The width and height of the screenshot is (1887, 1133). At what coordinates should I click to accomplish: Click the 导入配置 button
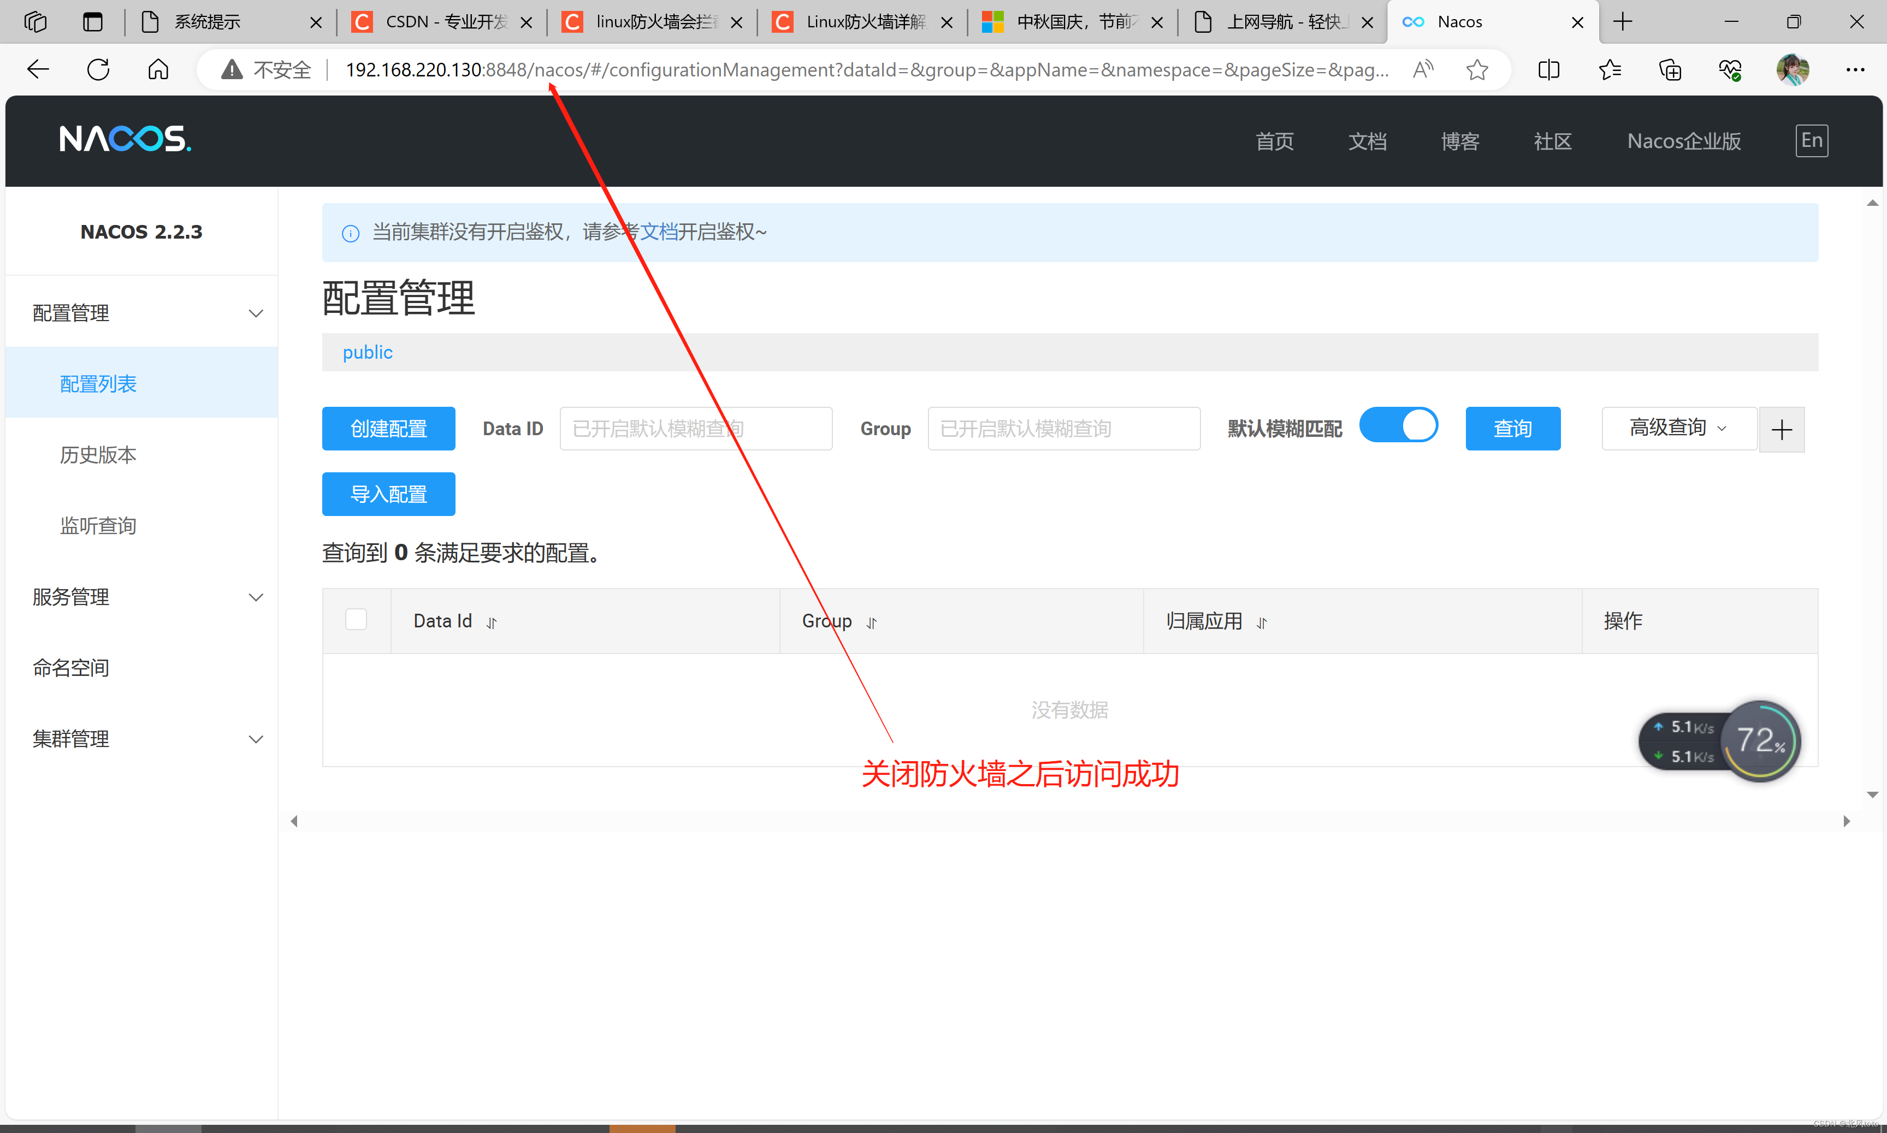tap(389, 494)
